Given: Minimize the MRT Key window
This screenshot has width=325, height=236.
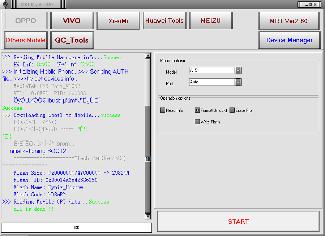Looking at the screenshot, I should [306, 5].
